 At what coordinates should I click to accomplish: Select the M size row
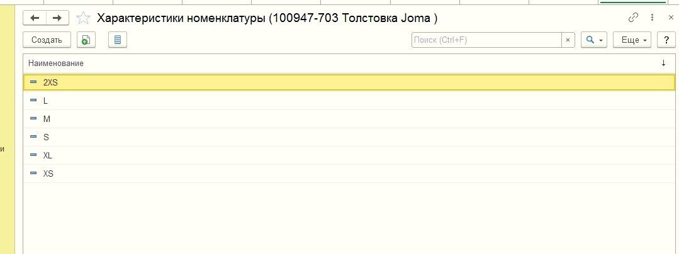349,119
